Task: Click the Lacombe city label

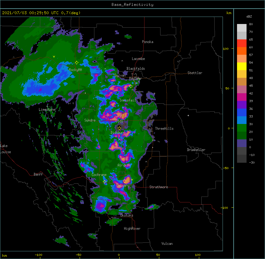Action: point(138,59)
